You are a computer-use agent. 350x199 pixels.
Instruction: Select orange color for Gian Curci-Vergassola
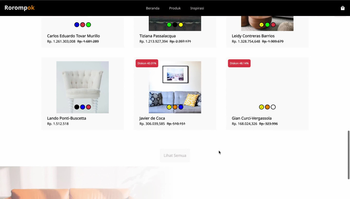[x=267, y=107]
